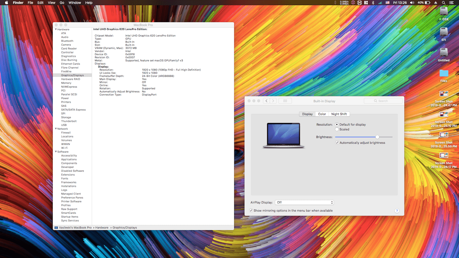The width and height of the screenshot is (459, 258).
Task: Collapse the Hardware section in sidebar
Action: [55, 30]
